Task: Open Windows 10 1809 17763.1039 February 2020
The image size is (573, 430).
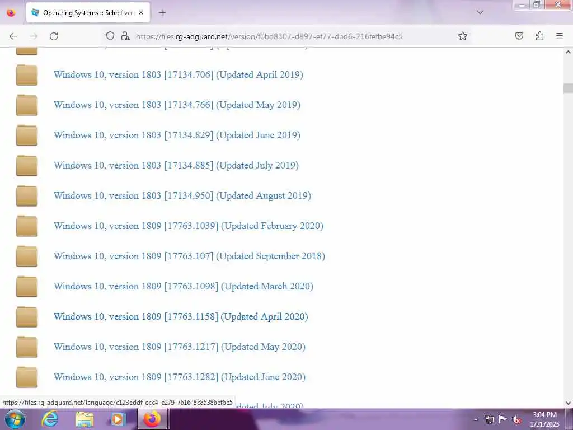Action: click(189, 226)
